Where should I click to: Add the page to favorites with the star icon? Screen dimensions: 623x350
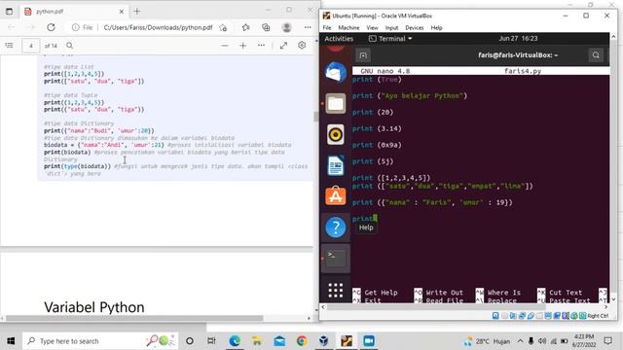(x=223, y=27)
